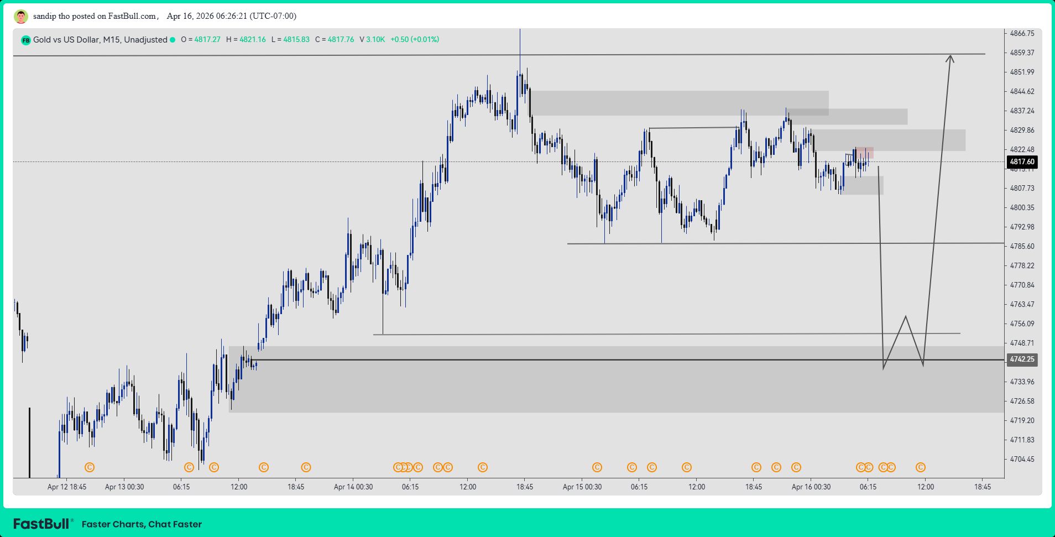Open the Gold vs US Dollar symbol title

pyautogui.click(x=100, y=40)
